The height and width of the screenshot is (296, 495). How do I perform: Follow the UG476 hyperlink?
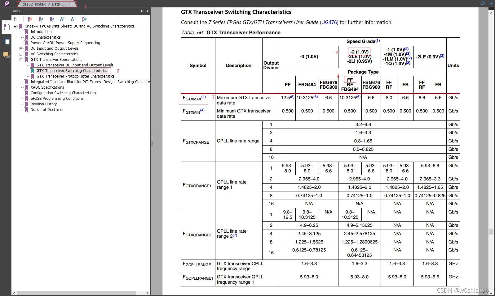point(329,22)
